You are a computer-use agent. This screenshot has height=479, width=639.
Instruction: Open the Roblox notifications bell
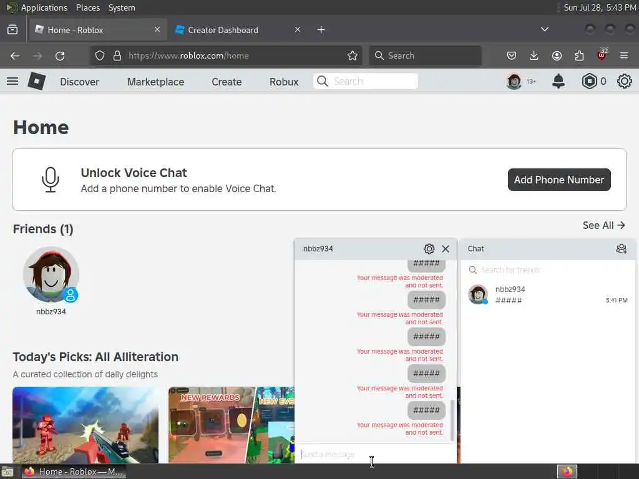559,82
